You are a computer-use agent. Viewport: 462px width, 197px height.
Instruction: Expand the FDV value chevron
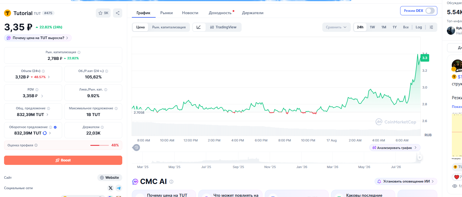[42, 96]
